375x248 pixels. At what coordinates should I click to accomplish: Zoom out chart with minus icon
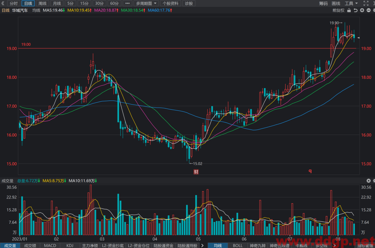[368, 10]
